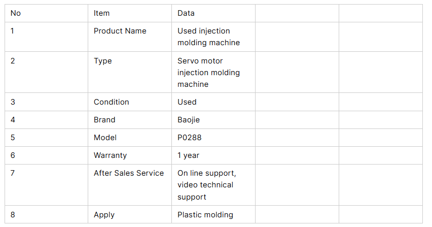Select the 'Warranty' cell

coord(111,155)
